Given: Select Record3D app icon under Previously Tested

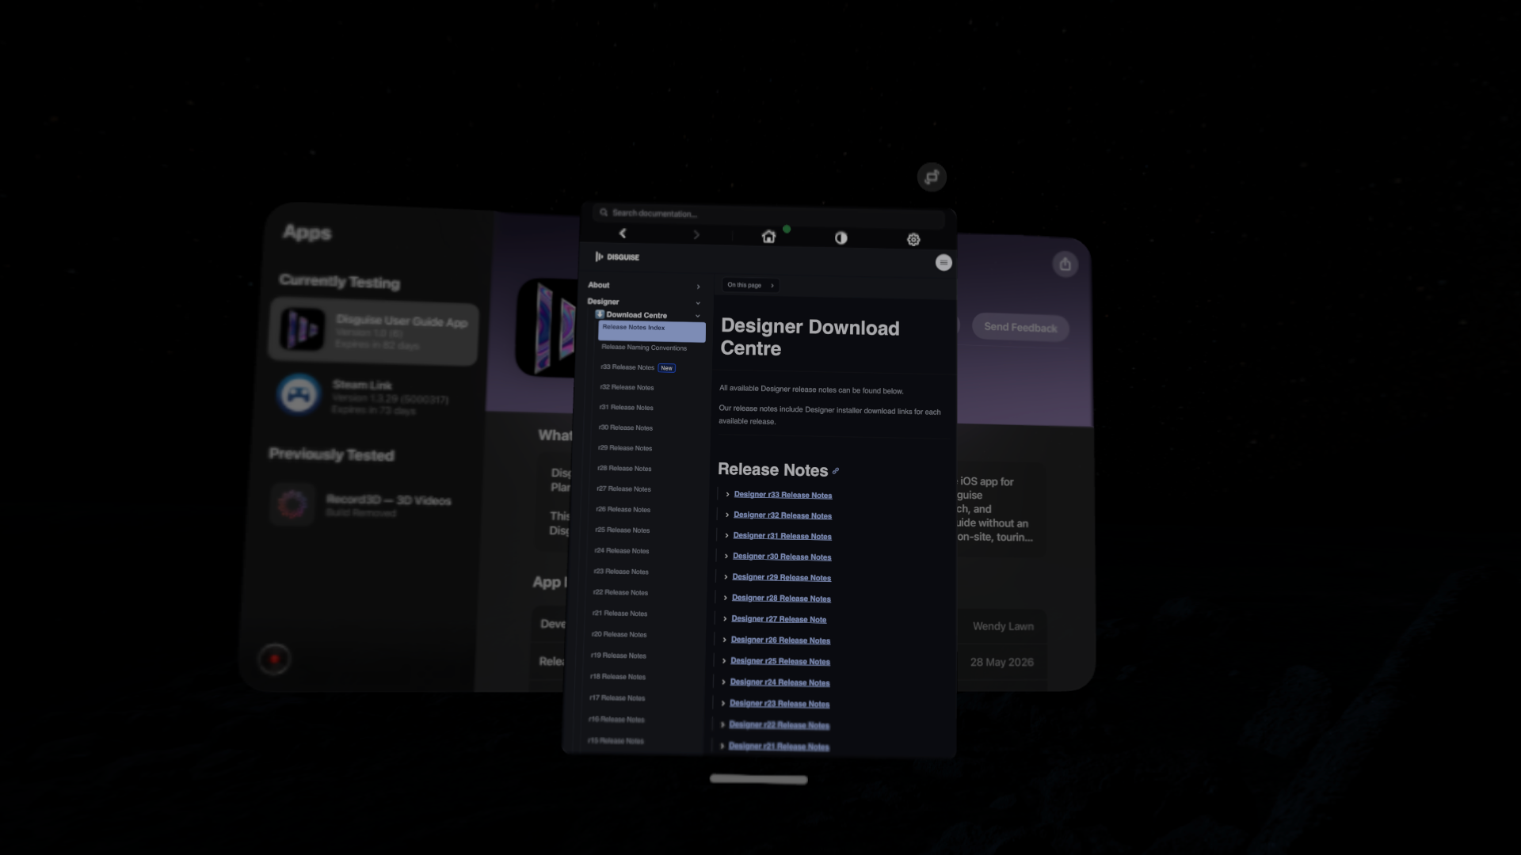Looking at the screenshot, I should (x=292, y=503).
